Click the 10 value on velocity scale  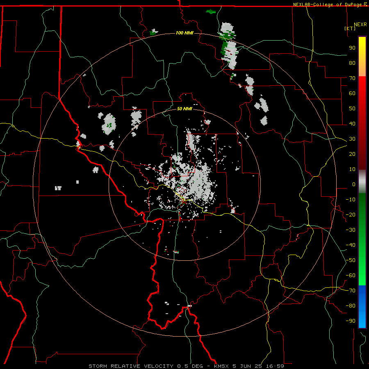point(352,169)
